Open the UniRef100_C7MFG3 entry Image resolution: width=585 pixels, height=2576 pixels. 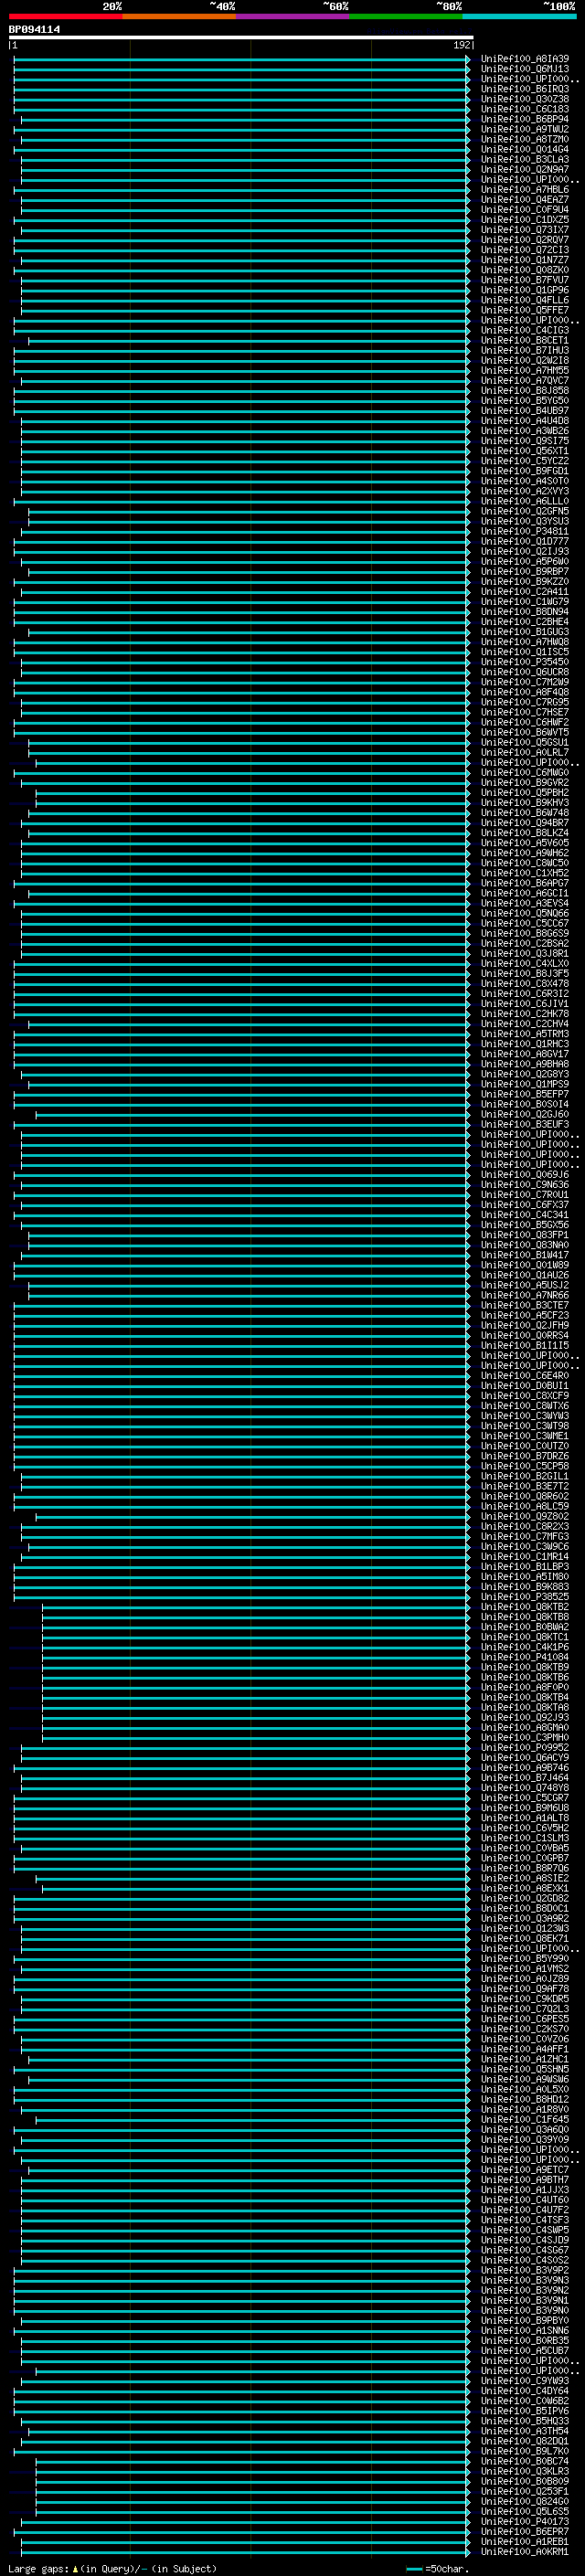click(524, 1536)
